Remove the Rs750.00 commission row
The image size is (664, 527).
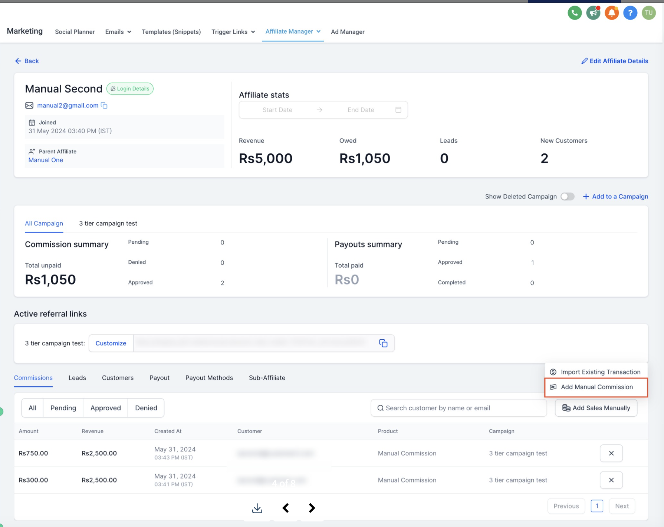click(611, 453)
